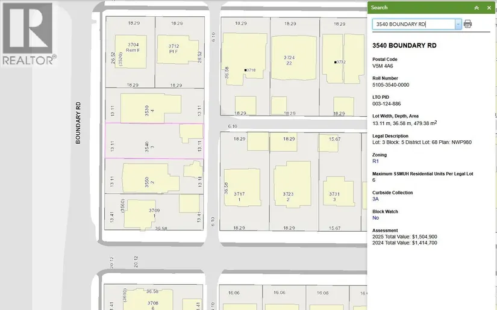Click the 3712 Pl F parcel

click(176, 48)
